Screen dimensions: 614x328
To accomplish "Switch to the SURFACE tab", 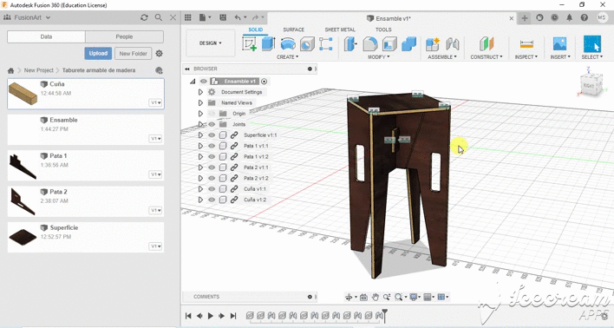I will [x=293, y=30].
